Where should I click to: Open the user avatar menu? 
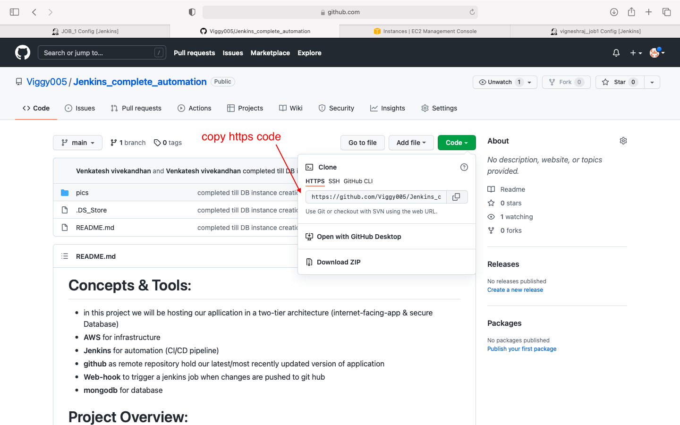(x=657, y=53)
